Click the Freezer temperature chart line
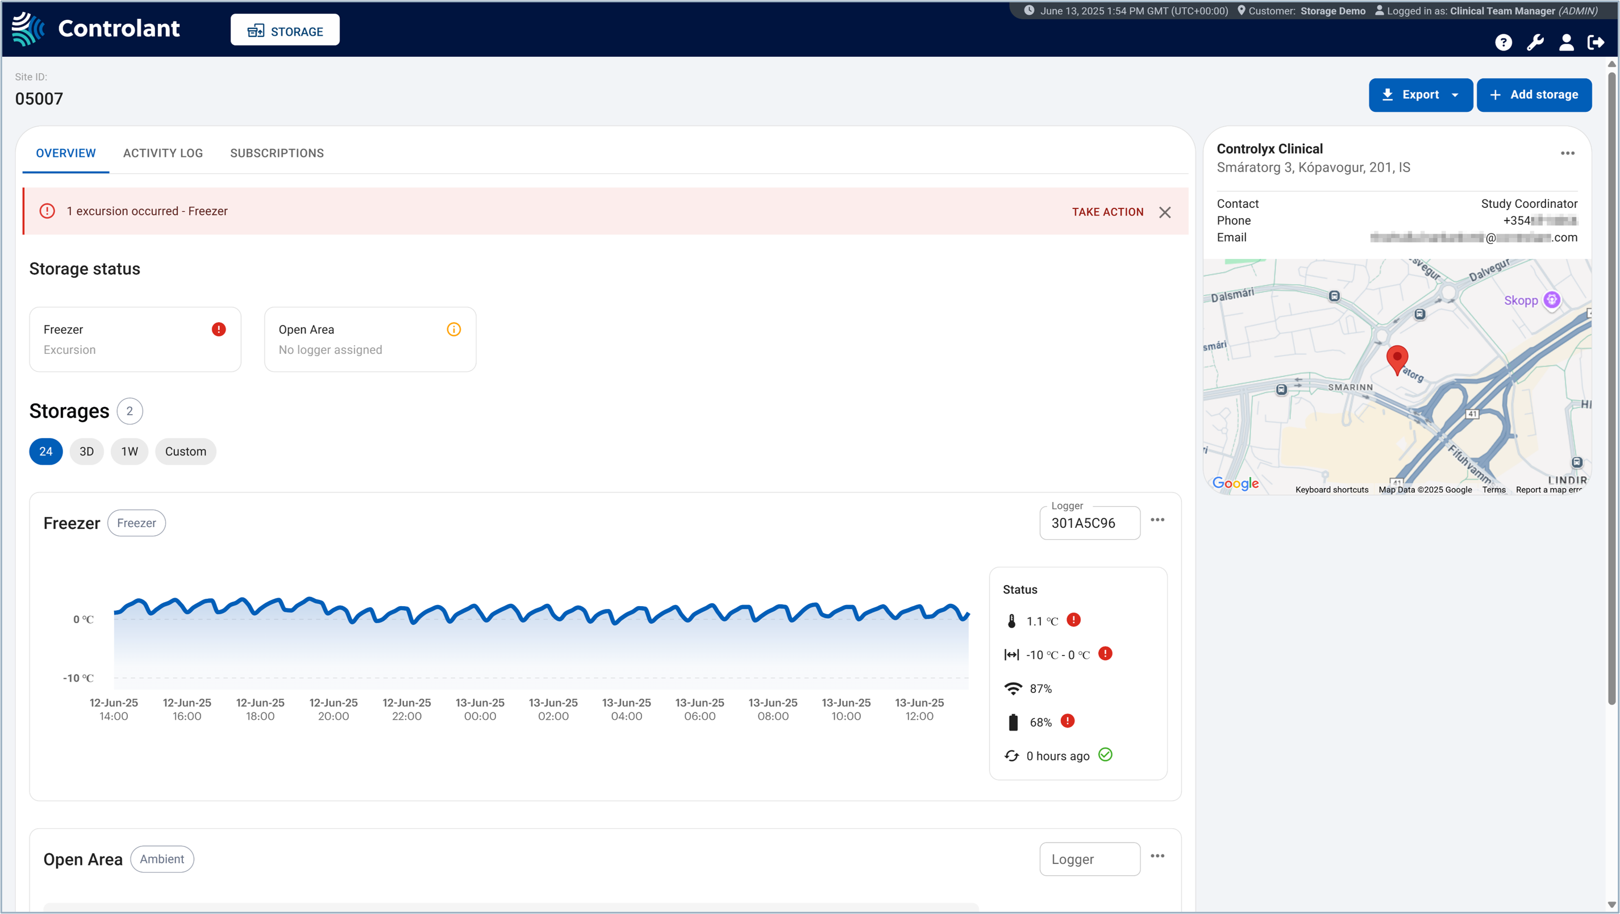Screen dimensions: 1620x914 coord(541,612)
